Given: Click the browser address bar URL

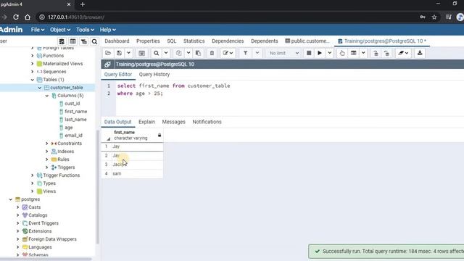Looking at the screenshot, I should 75,17.
